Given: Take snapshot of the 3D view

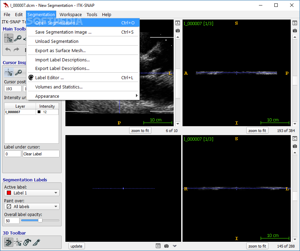Looking at the screenshot, I should [x=166, y=246].
